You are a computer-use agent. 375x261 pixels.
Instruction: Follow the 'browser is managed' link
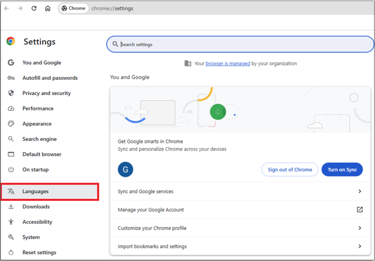227,63
